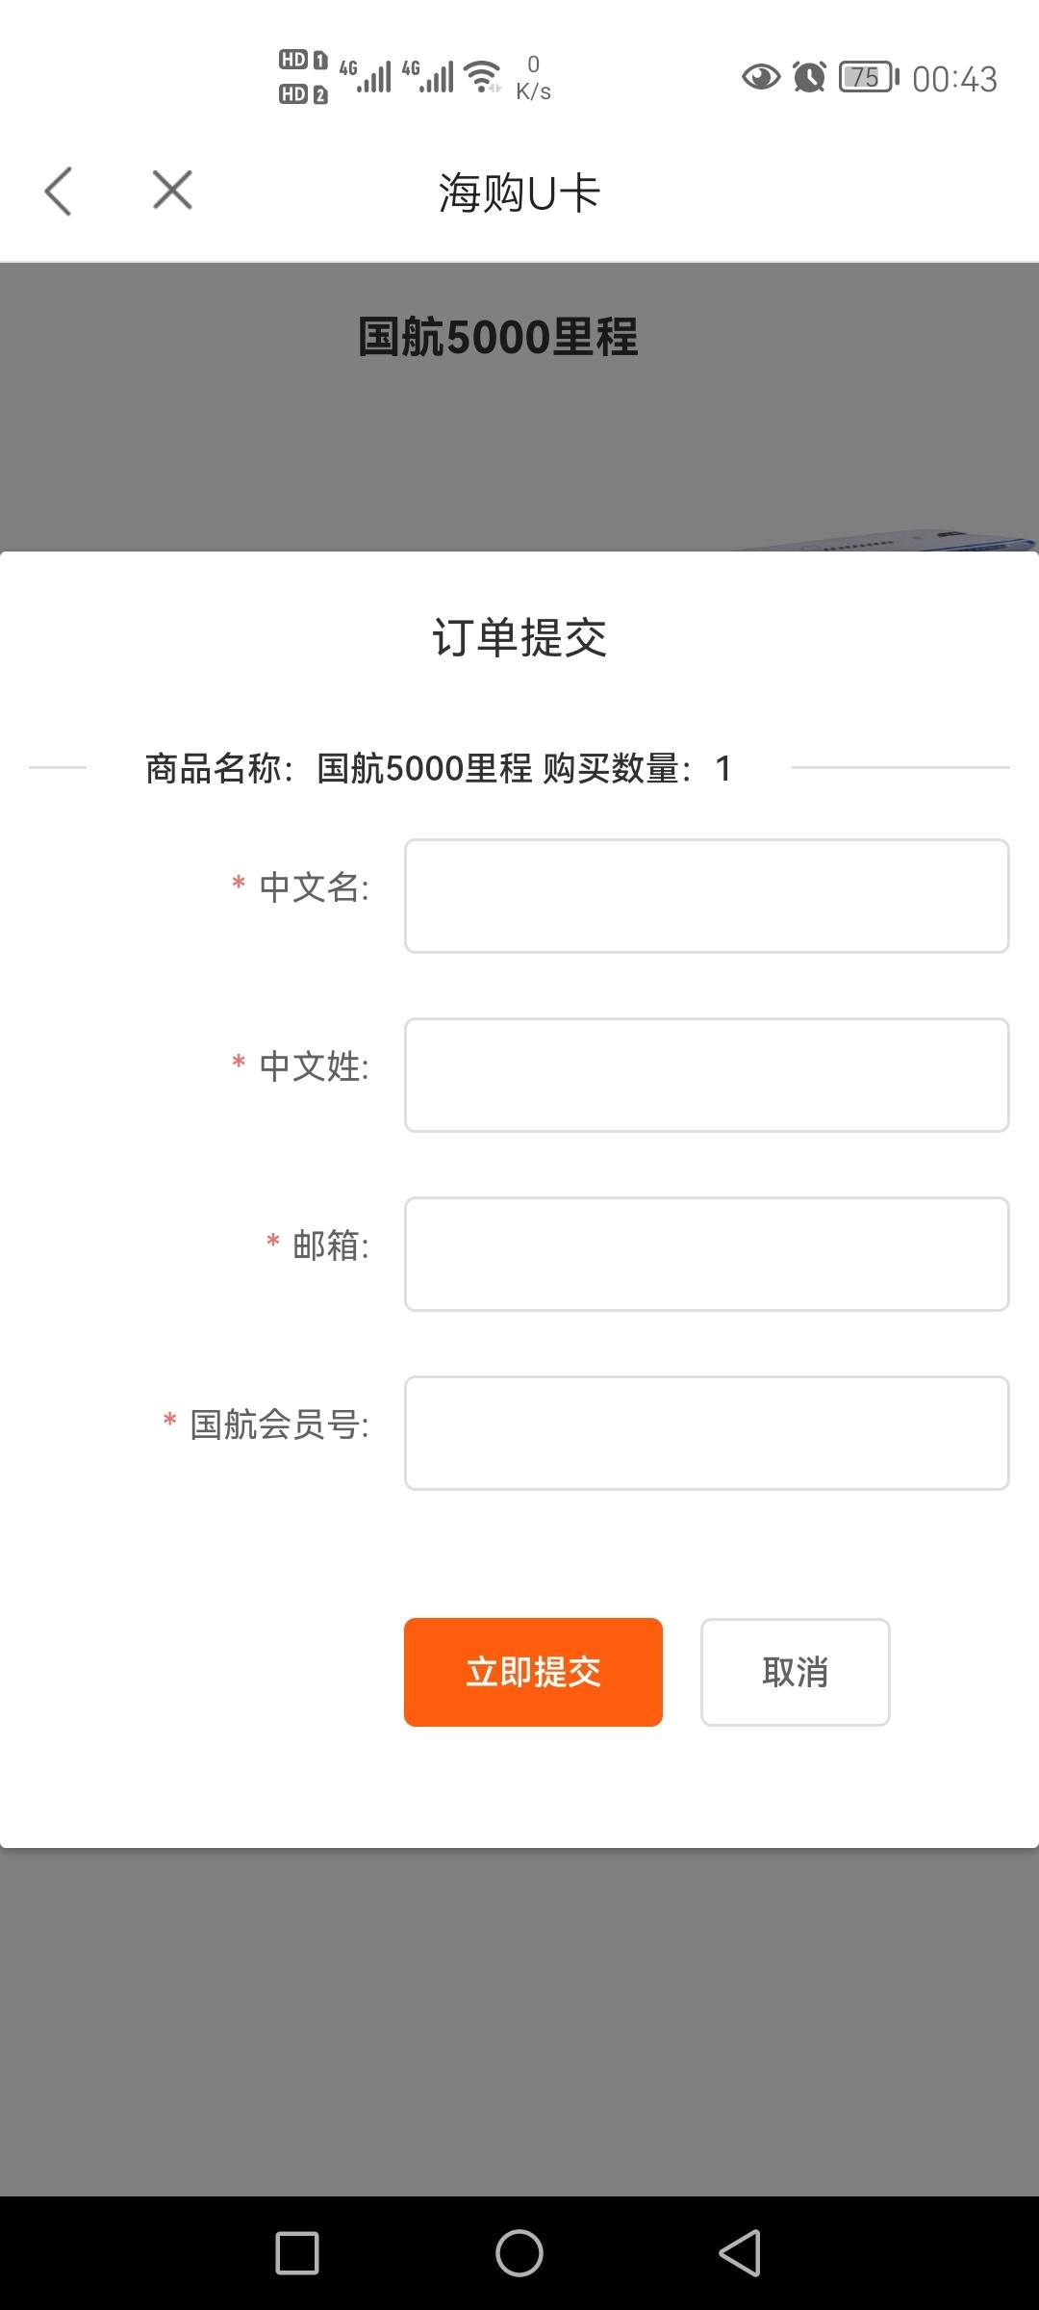The width and height of the screenshot is (1039, 2310).
Task: Tap the battery indicator showing 75
Action: pyautogui.click(x=869, y=76)
